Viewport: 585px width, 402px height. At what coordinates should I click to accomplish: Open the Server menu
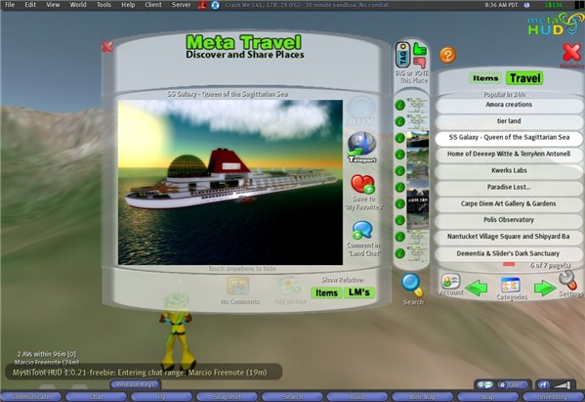(181, 5)
